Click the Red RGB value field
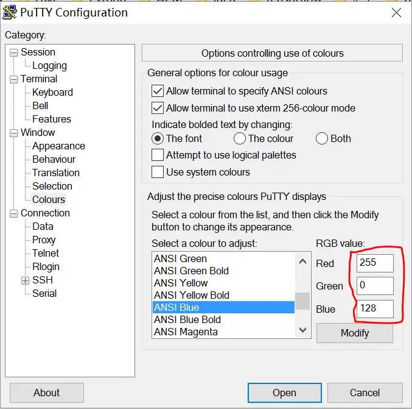412x409 pixels. click(375, 263)
